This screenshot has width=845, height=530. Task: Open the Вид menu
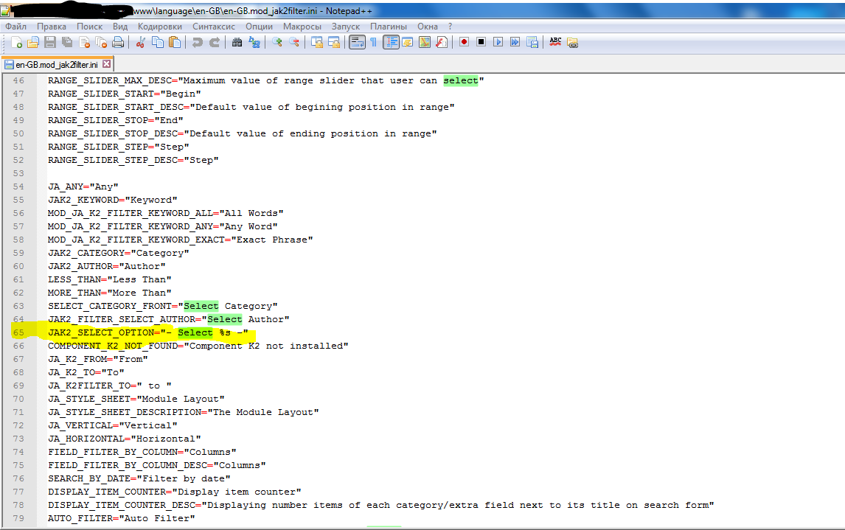(x=120, y=27)
